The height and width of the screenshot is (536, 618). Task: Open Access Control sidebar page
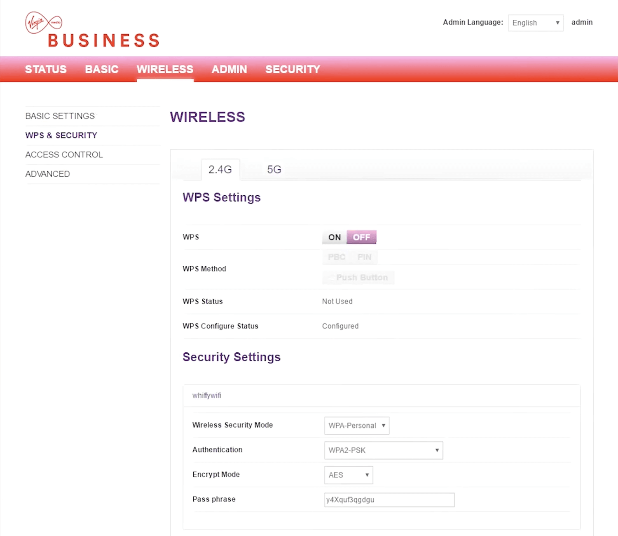click(x=64, y=155)
